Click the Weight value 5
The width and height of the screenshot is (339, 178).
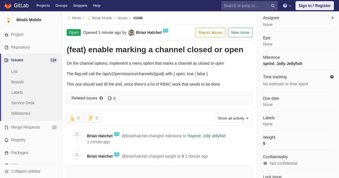click(264, 144)
